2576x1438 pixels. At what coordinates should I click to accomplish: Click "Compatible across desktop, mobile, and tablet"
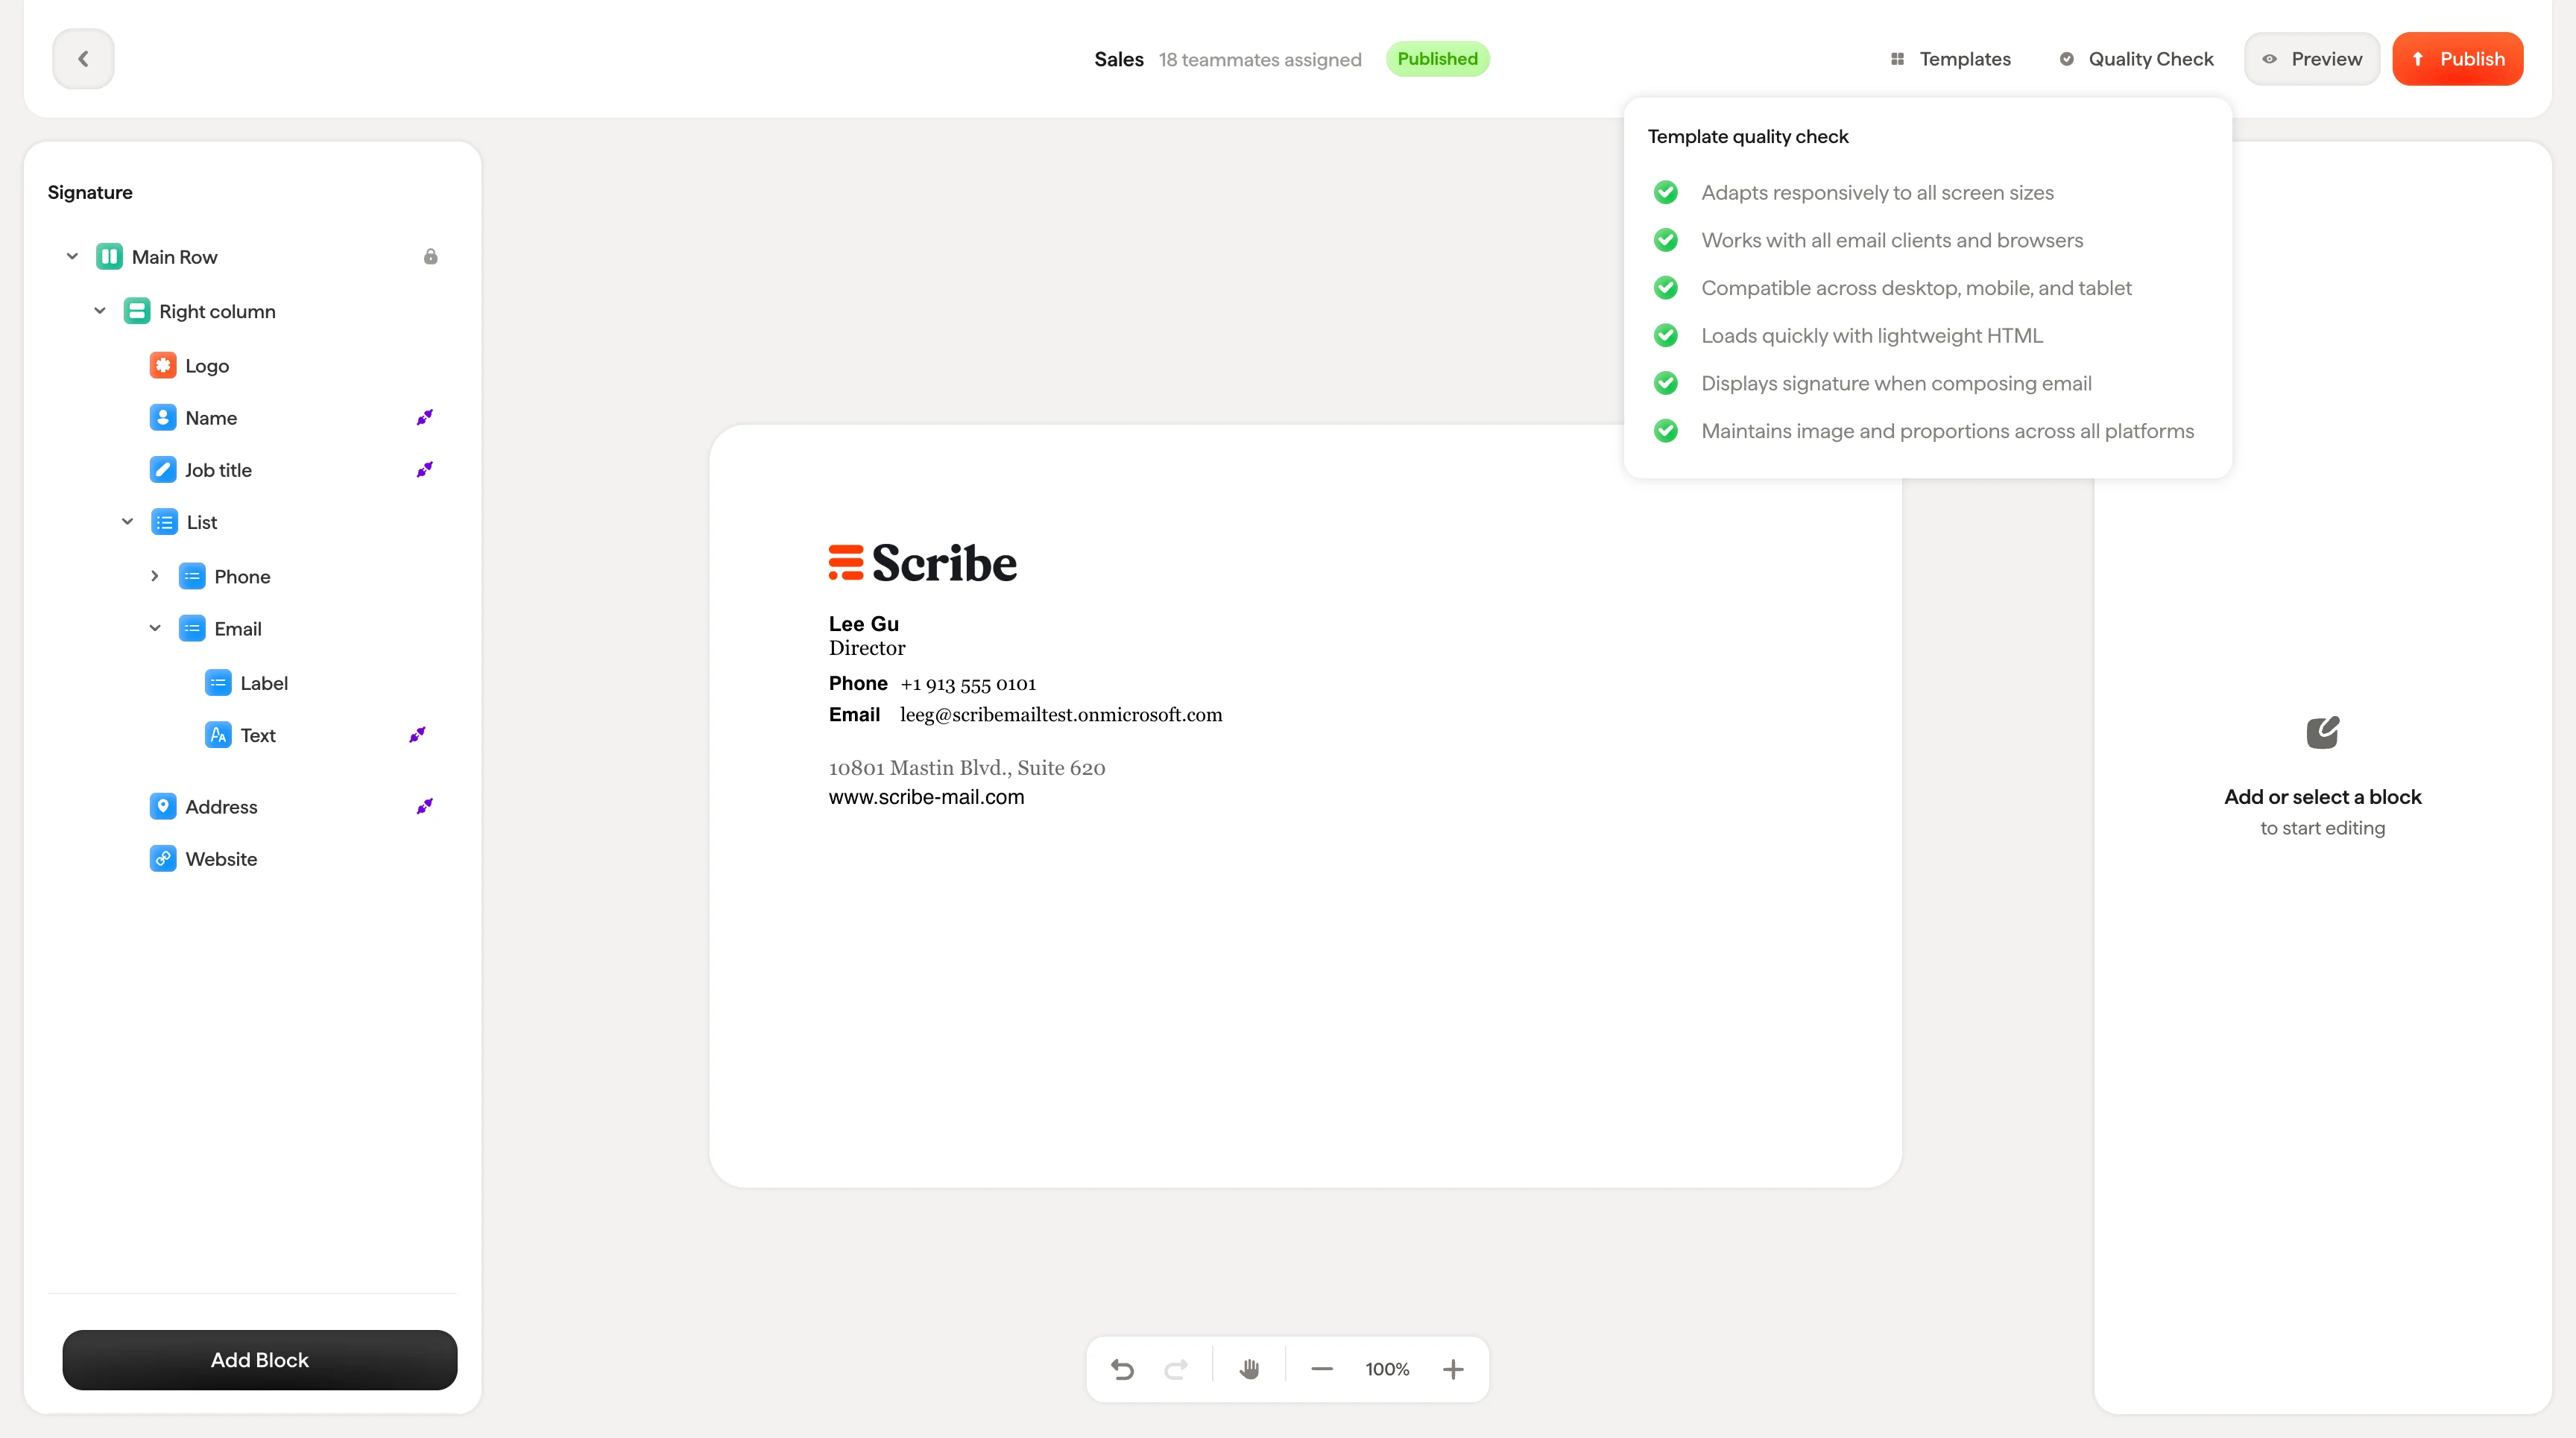click(x=1916, y=288)
